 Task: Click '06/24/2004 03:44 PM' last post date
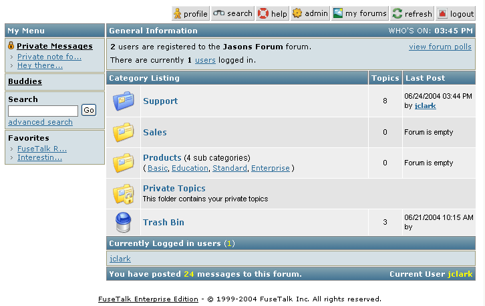[438, 96]
